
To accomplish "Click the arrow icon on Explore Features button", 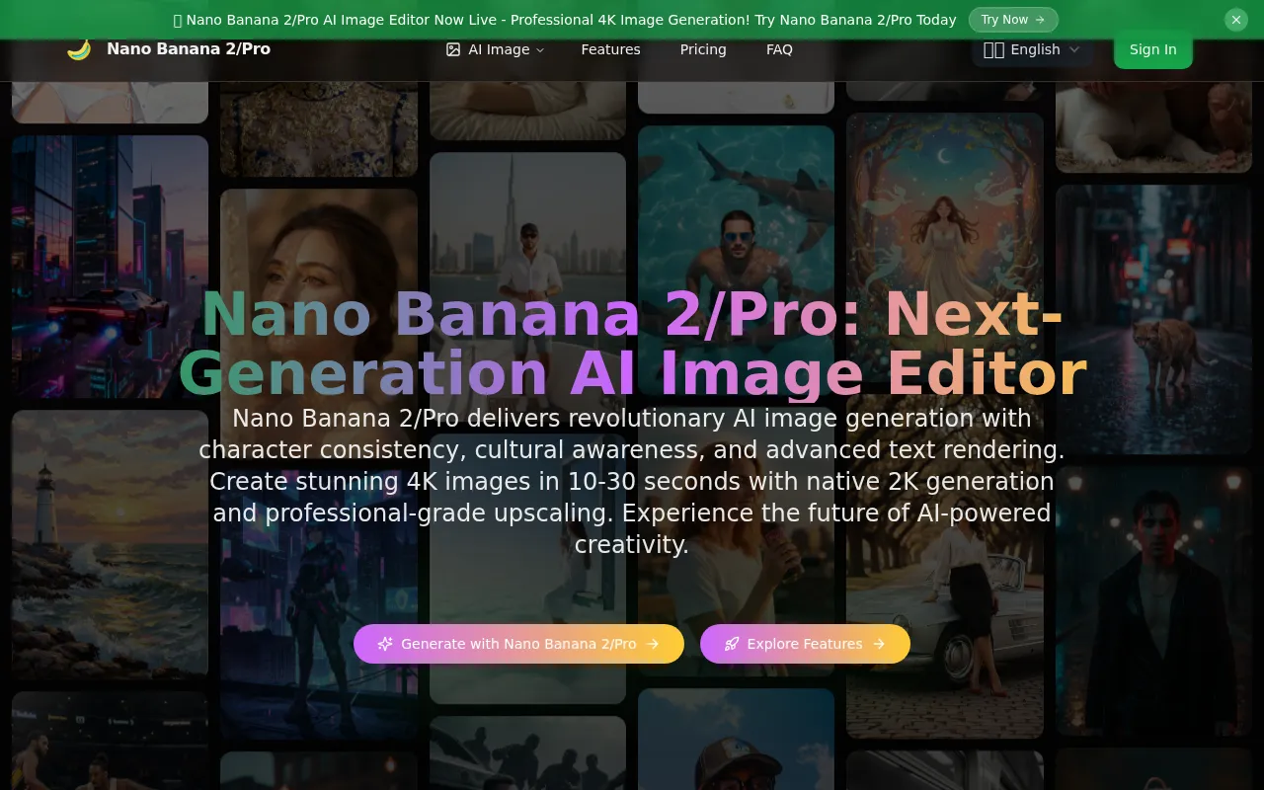I will [x=878, y=644].
